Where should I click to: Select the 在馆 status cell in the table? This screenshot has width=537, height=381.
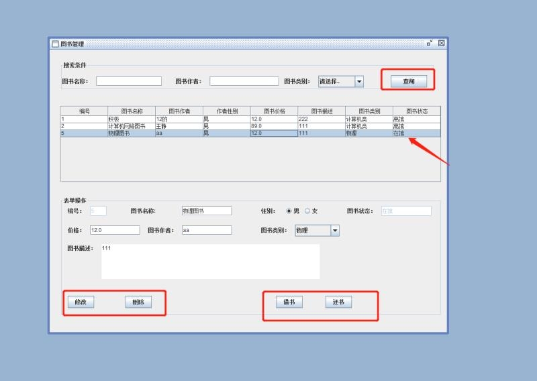[x=417, y=133]
